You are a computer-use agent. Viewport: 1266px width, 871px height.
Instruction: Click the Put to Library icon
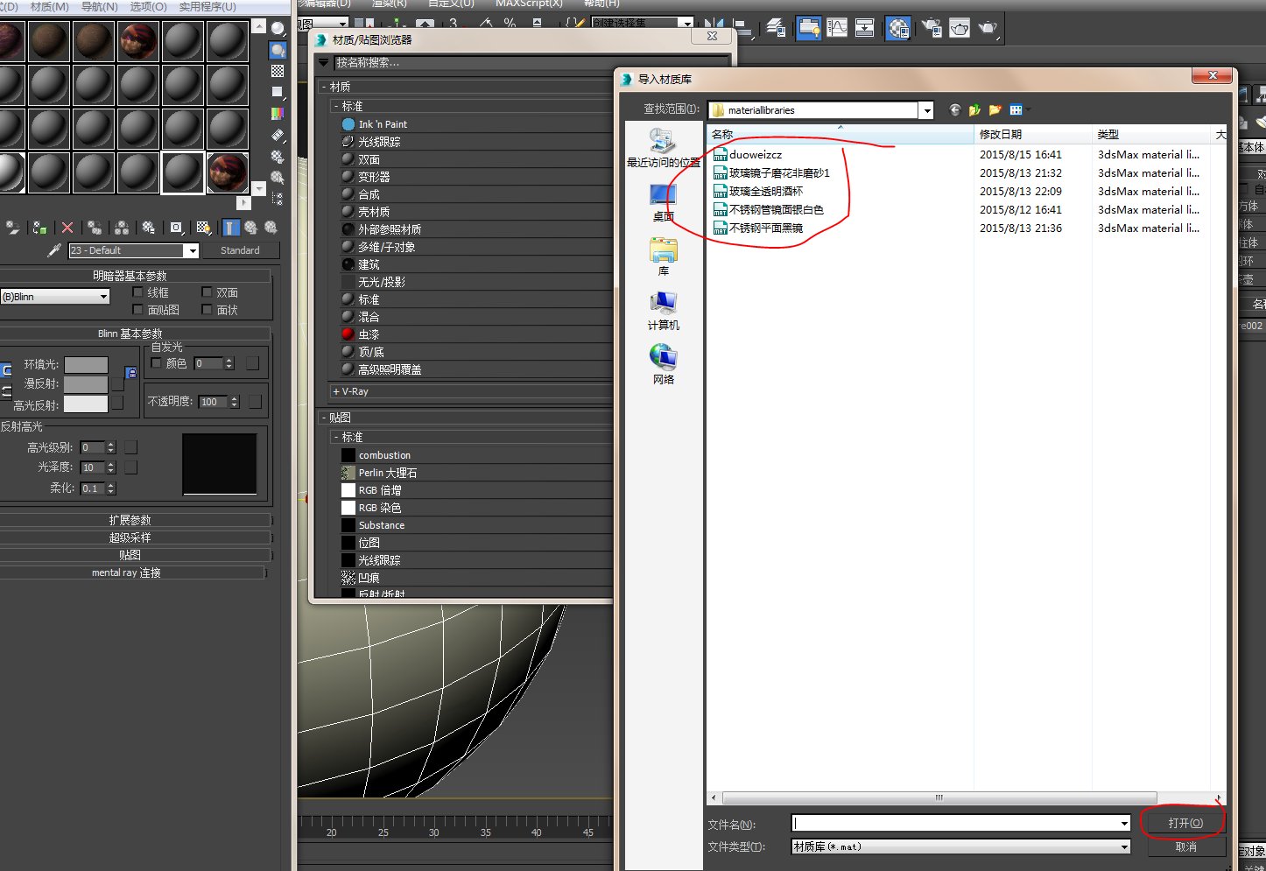149,228
